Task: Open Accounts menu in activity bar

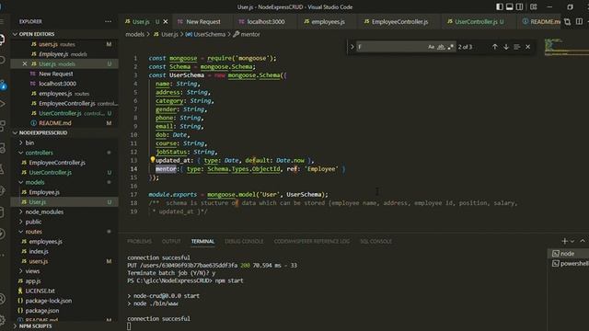Action: point(2,299)
